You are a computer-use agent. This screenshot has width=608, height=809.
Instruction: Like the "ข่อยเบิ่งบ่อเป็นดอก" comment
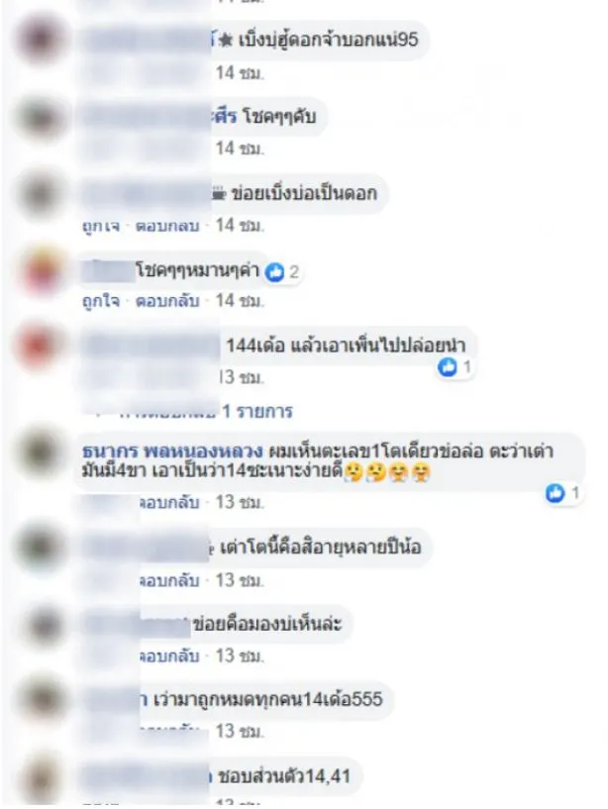click(101, 226)
